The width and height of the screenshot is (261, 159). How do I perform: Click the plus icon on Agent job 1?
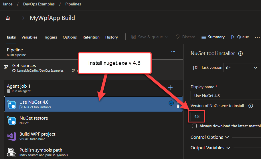tap(170, 88)
